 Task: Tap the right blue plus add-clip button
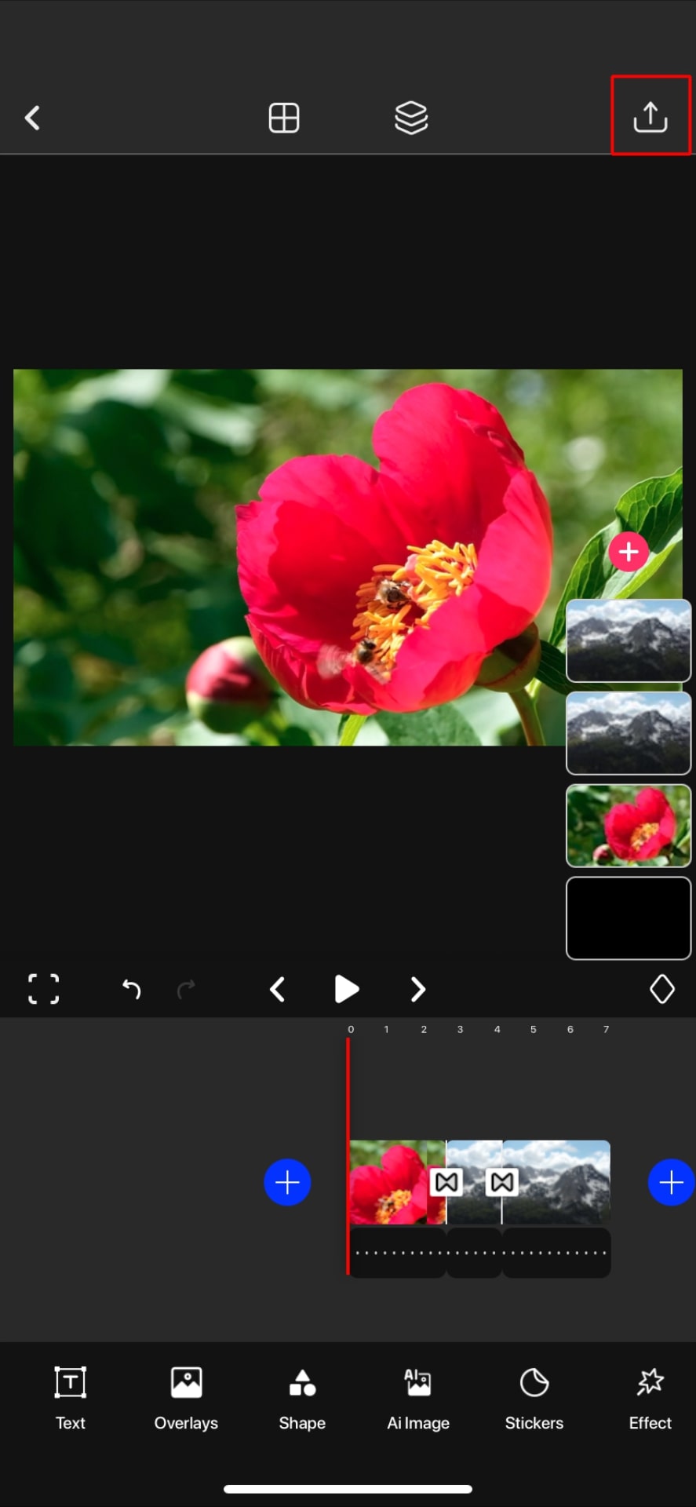tap(671, 1182)
